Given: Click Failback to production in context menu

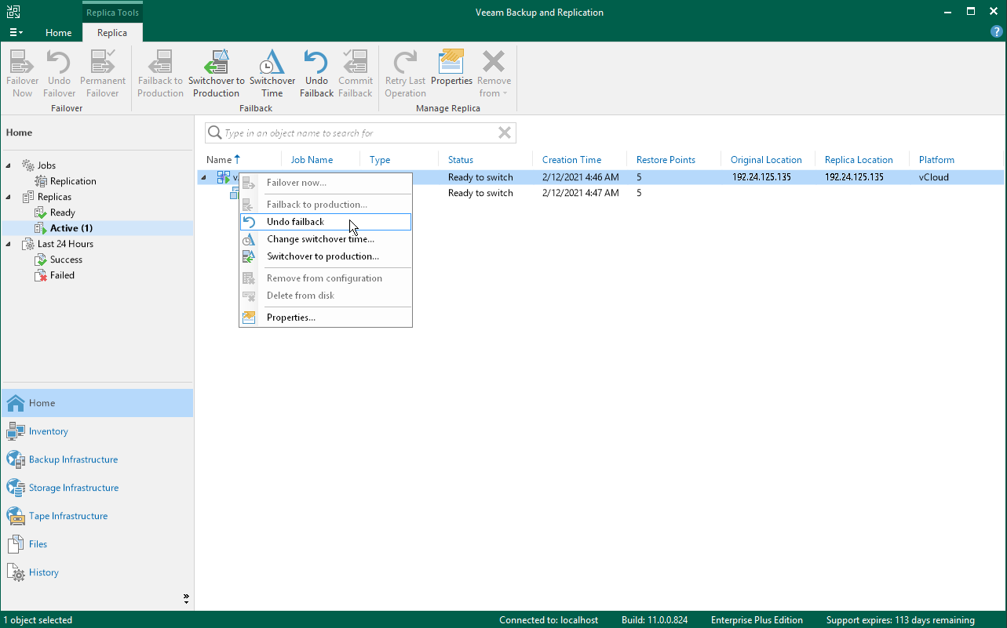Looking at the screenshot, I should click(x=326, y=205).
